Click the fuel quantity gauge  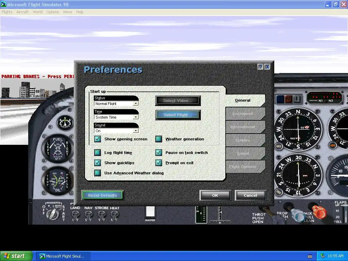(58, 148)
